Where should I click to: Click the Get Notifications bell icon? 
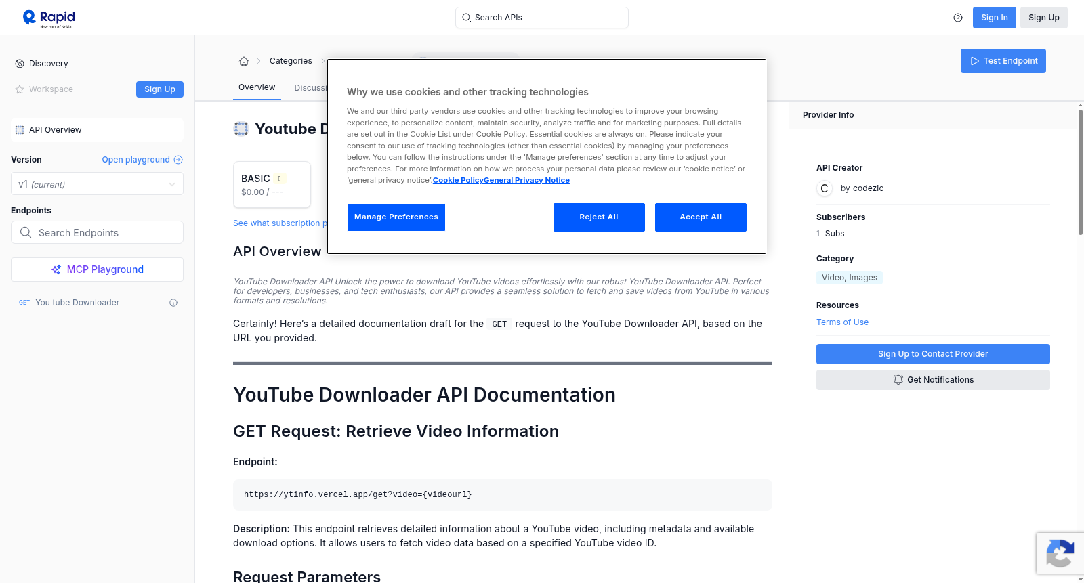(x=898, y=380)
